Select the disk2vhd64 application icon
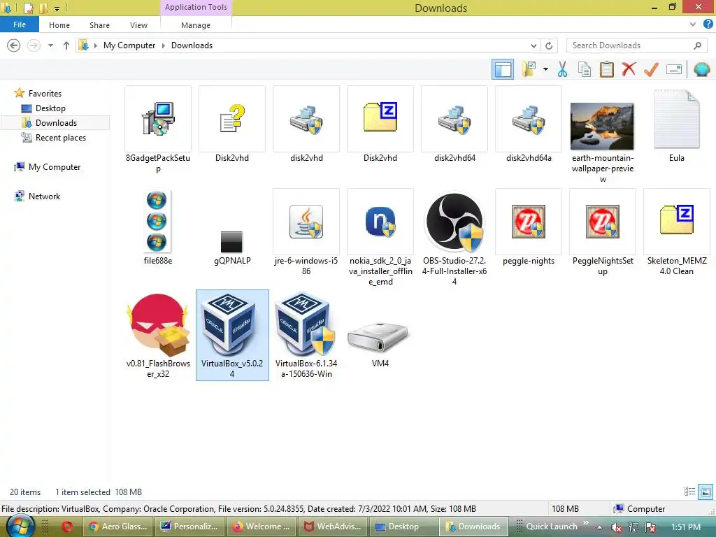The image size is (716, 537). tap(454, 120)
